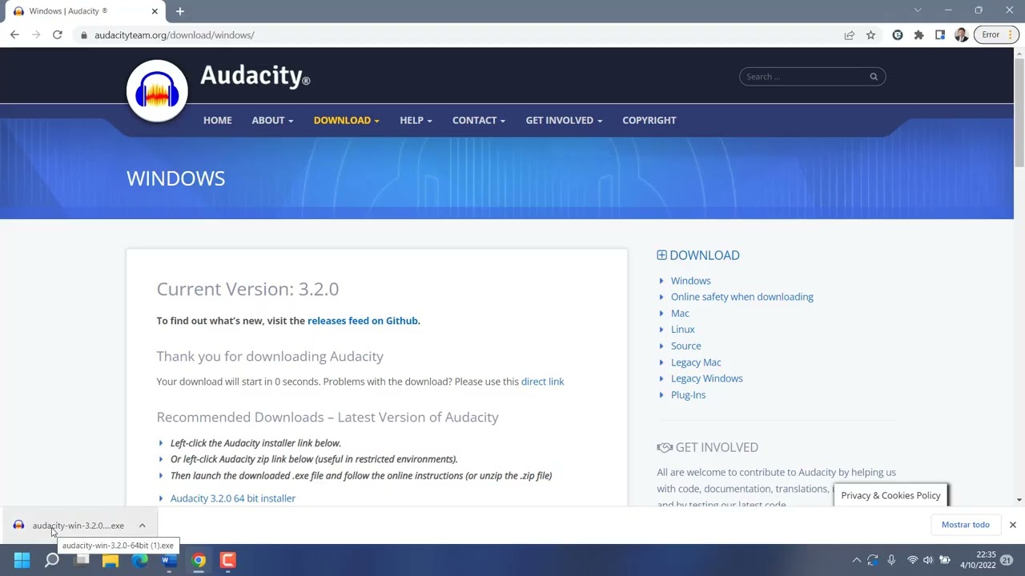Open the Extensions puzzle piece menu
Viewport: 1025px width, 576px height.
pos(918,35)
